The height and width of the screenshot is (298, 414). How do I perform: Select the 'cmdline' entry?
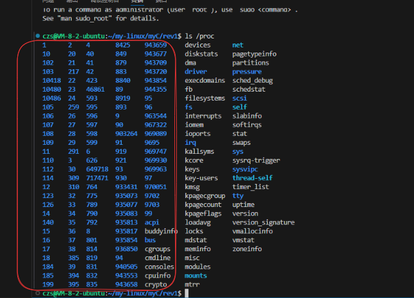pyautogui.click(x=158, y=258)
